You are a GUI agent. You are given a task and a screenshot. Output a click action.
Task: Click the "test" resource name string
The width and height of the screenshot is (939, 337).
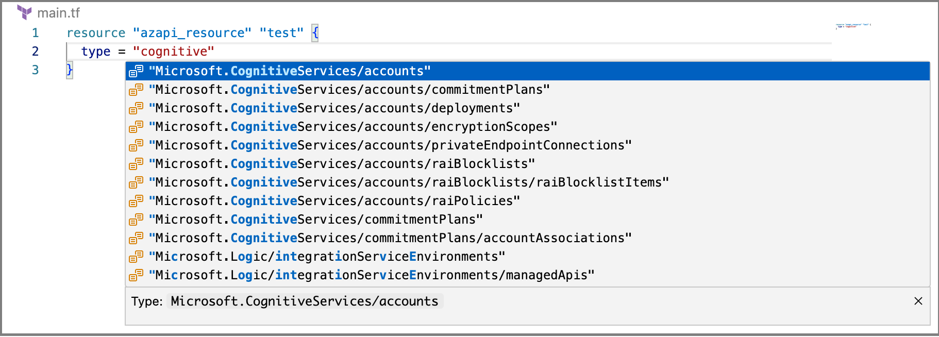(x=281, y=33)
